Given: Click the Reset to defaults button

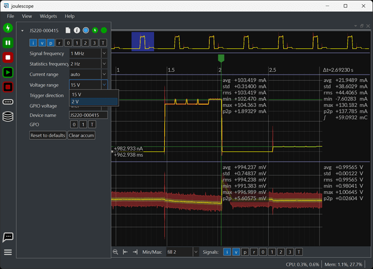Looking at the screenshot, I should [x=48, y=135].
